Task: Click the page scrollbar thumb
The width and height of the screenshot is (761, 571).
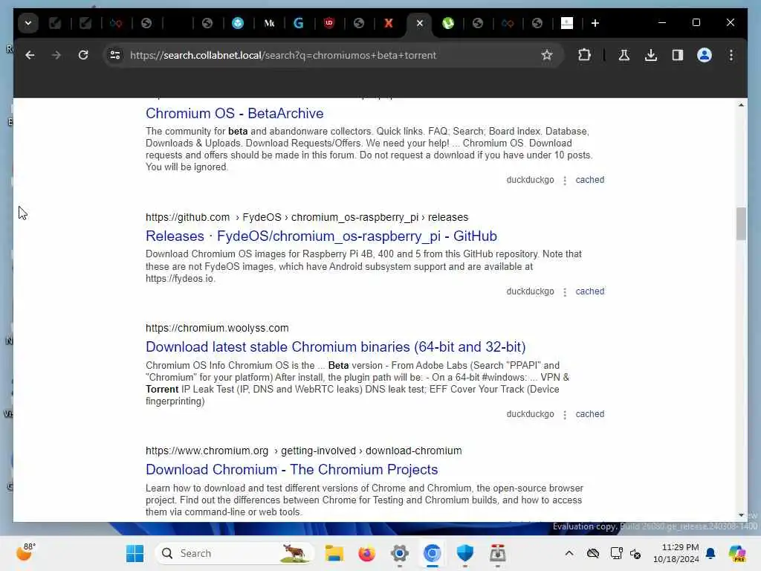Action: (x=741, y=223)
